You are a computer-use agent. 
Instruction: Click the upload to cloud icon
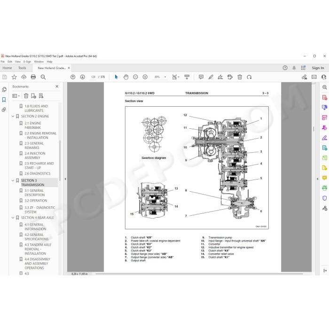(x=23, y=77)
